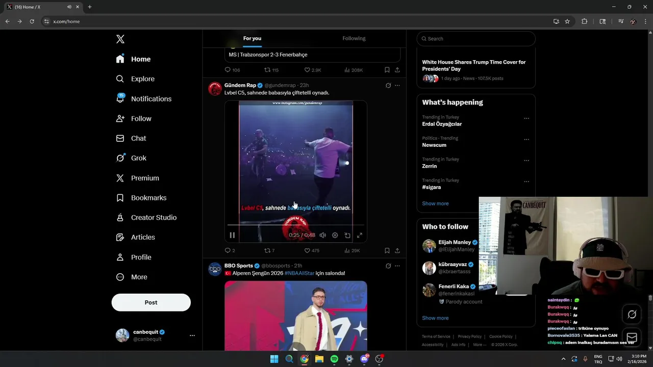The height and width of the screenshot is (367, 653).
Task: Share the Trabzonspor-Fenerbahçe post
Action: coord(397,70)
